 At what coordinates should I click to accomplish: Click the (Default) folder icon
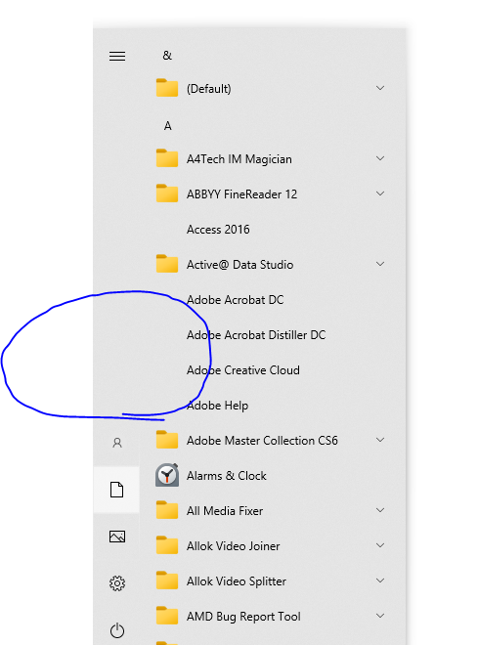pos(167,88)
